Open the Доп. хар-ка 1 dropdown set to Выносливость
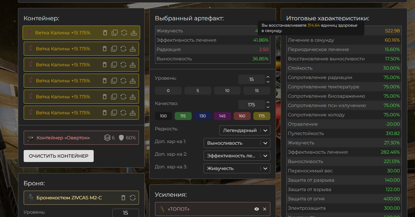This screenshot has width=415, height=217. click(x=237, y=143)
